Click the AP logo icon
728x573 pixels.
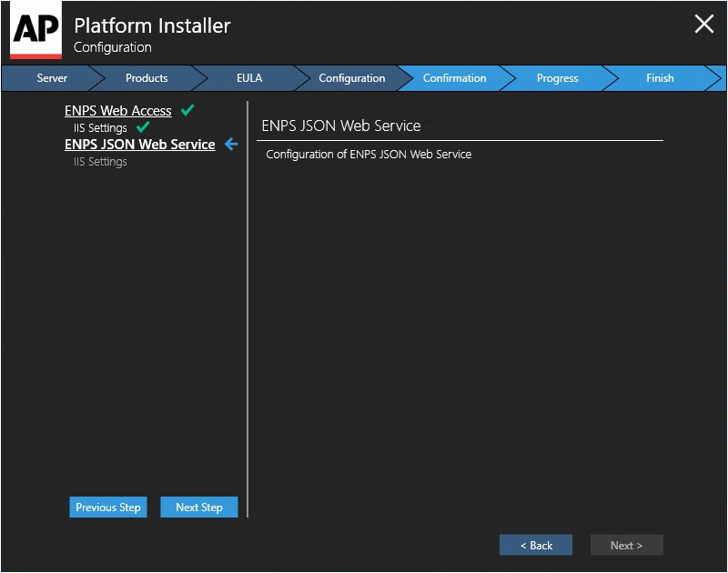(35, 31)
